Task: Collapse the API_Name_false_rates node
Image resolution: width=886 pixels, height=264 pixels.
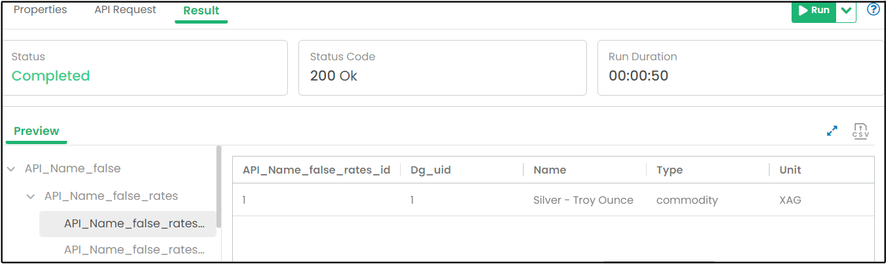Action: pos(31,197)
